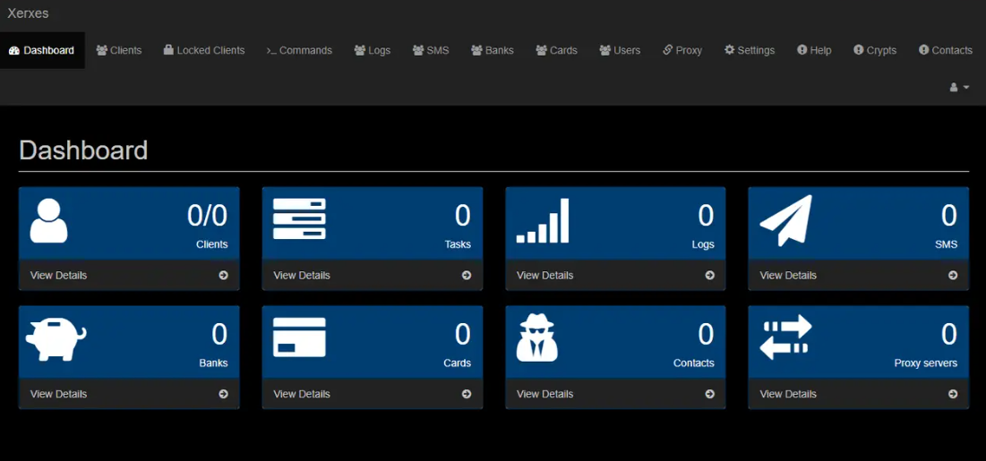Click the Proxy servers exchange arrows icon

pos(785,337)
